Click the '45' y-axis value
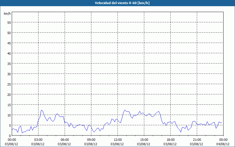Viewport: 235px width, 147px height. tap(9, 43)
